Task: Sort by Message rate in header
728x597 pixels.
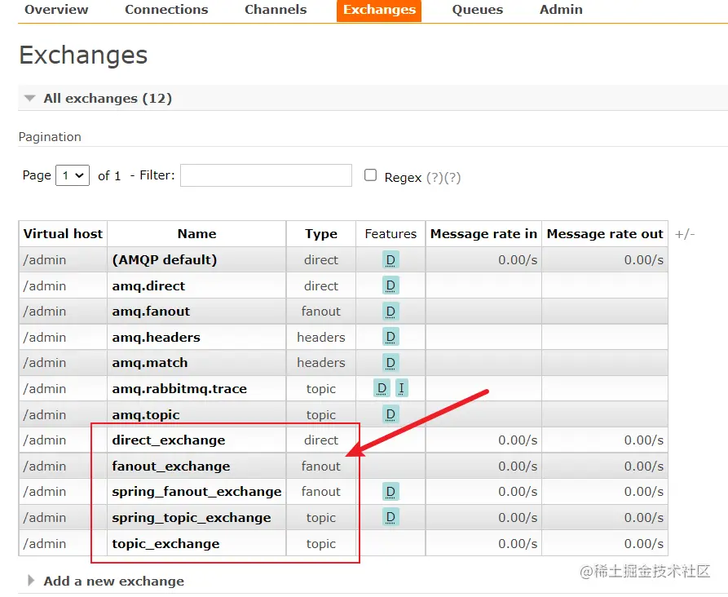Action: pos(483,234)
